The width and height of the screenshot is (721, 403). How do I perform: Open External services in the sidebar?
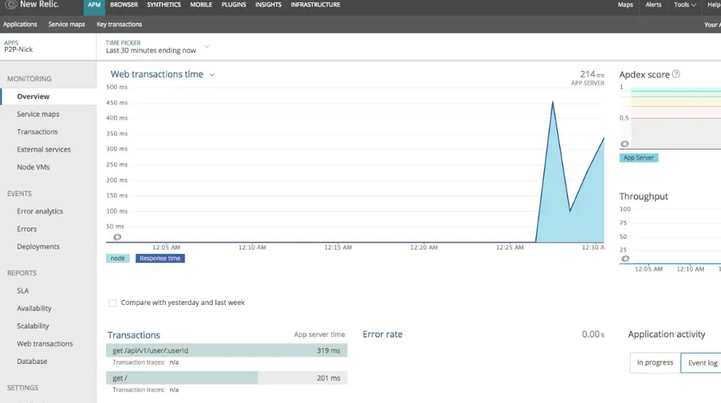tap(43, 150)
